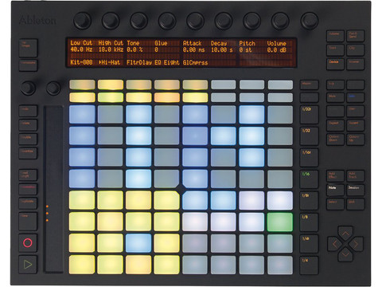Tap the yellow pad with clipped corner
This screenshot has height=287, width=382.
pyautogui.click(x=166, y=200)
